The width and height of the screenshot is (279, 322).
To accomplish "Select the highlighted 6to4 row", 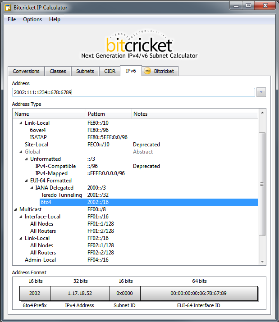I will click(149, 202).
